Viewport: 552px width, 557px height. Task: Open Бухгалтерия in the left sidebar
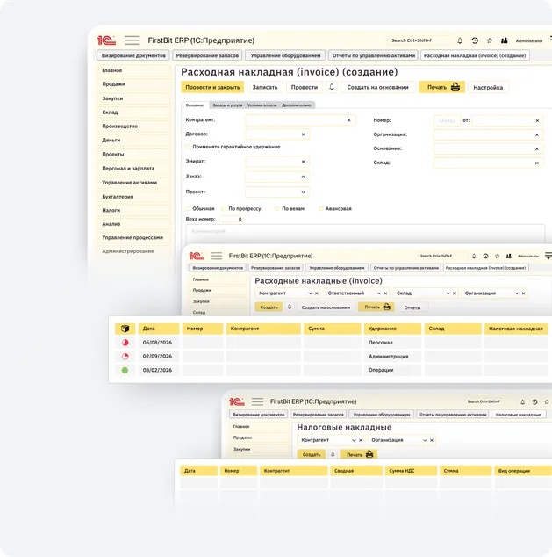118,197
